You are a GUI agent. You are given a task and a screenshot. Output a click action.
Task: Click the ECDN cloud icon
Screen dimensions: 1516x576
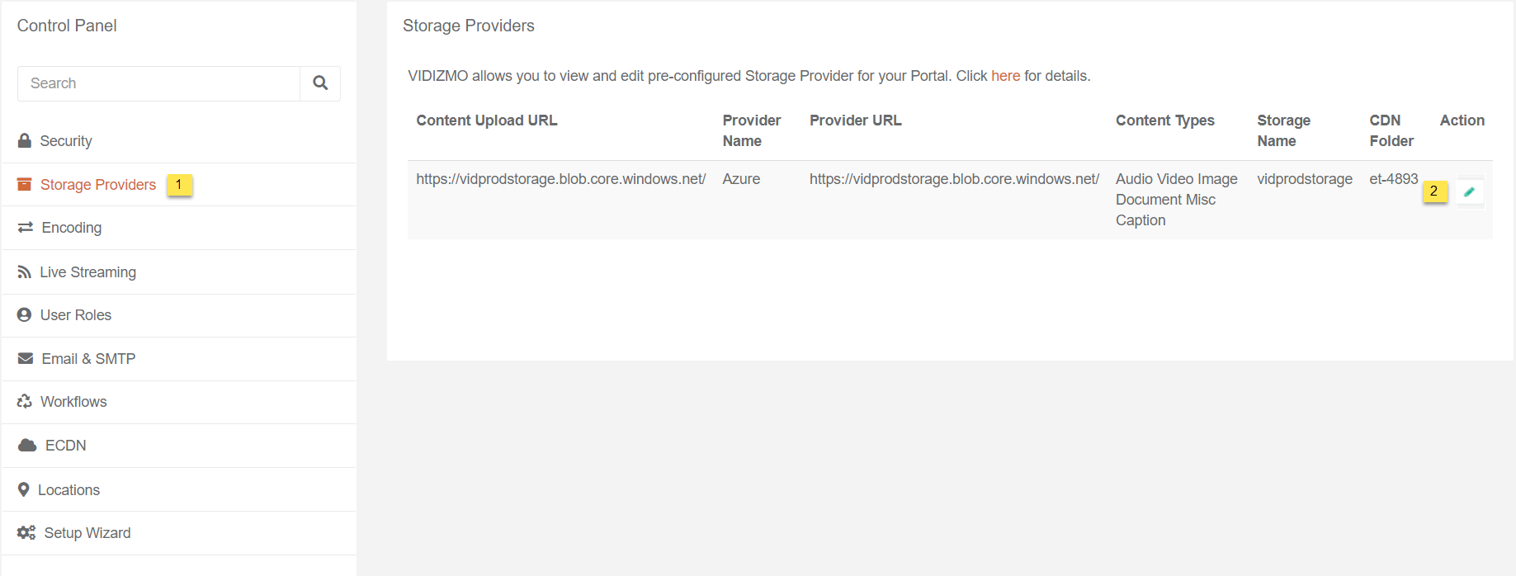click(27, 446)
